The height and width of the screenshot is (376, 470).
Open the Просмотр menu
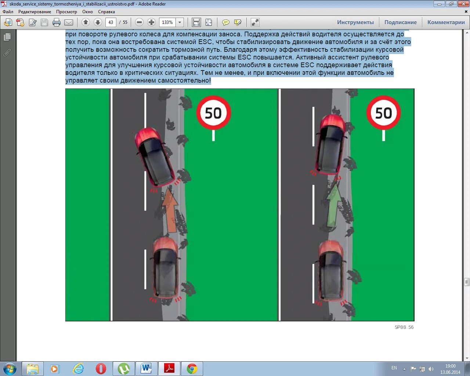(66, 12)
